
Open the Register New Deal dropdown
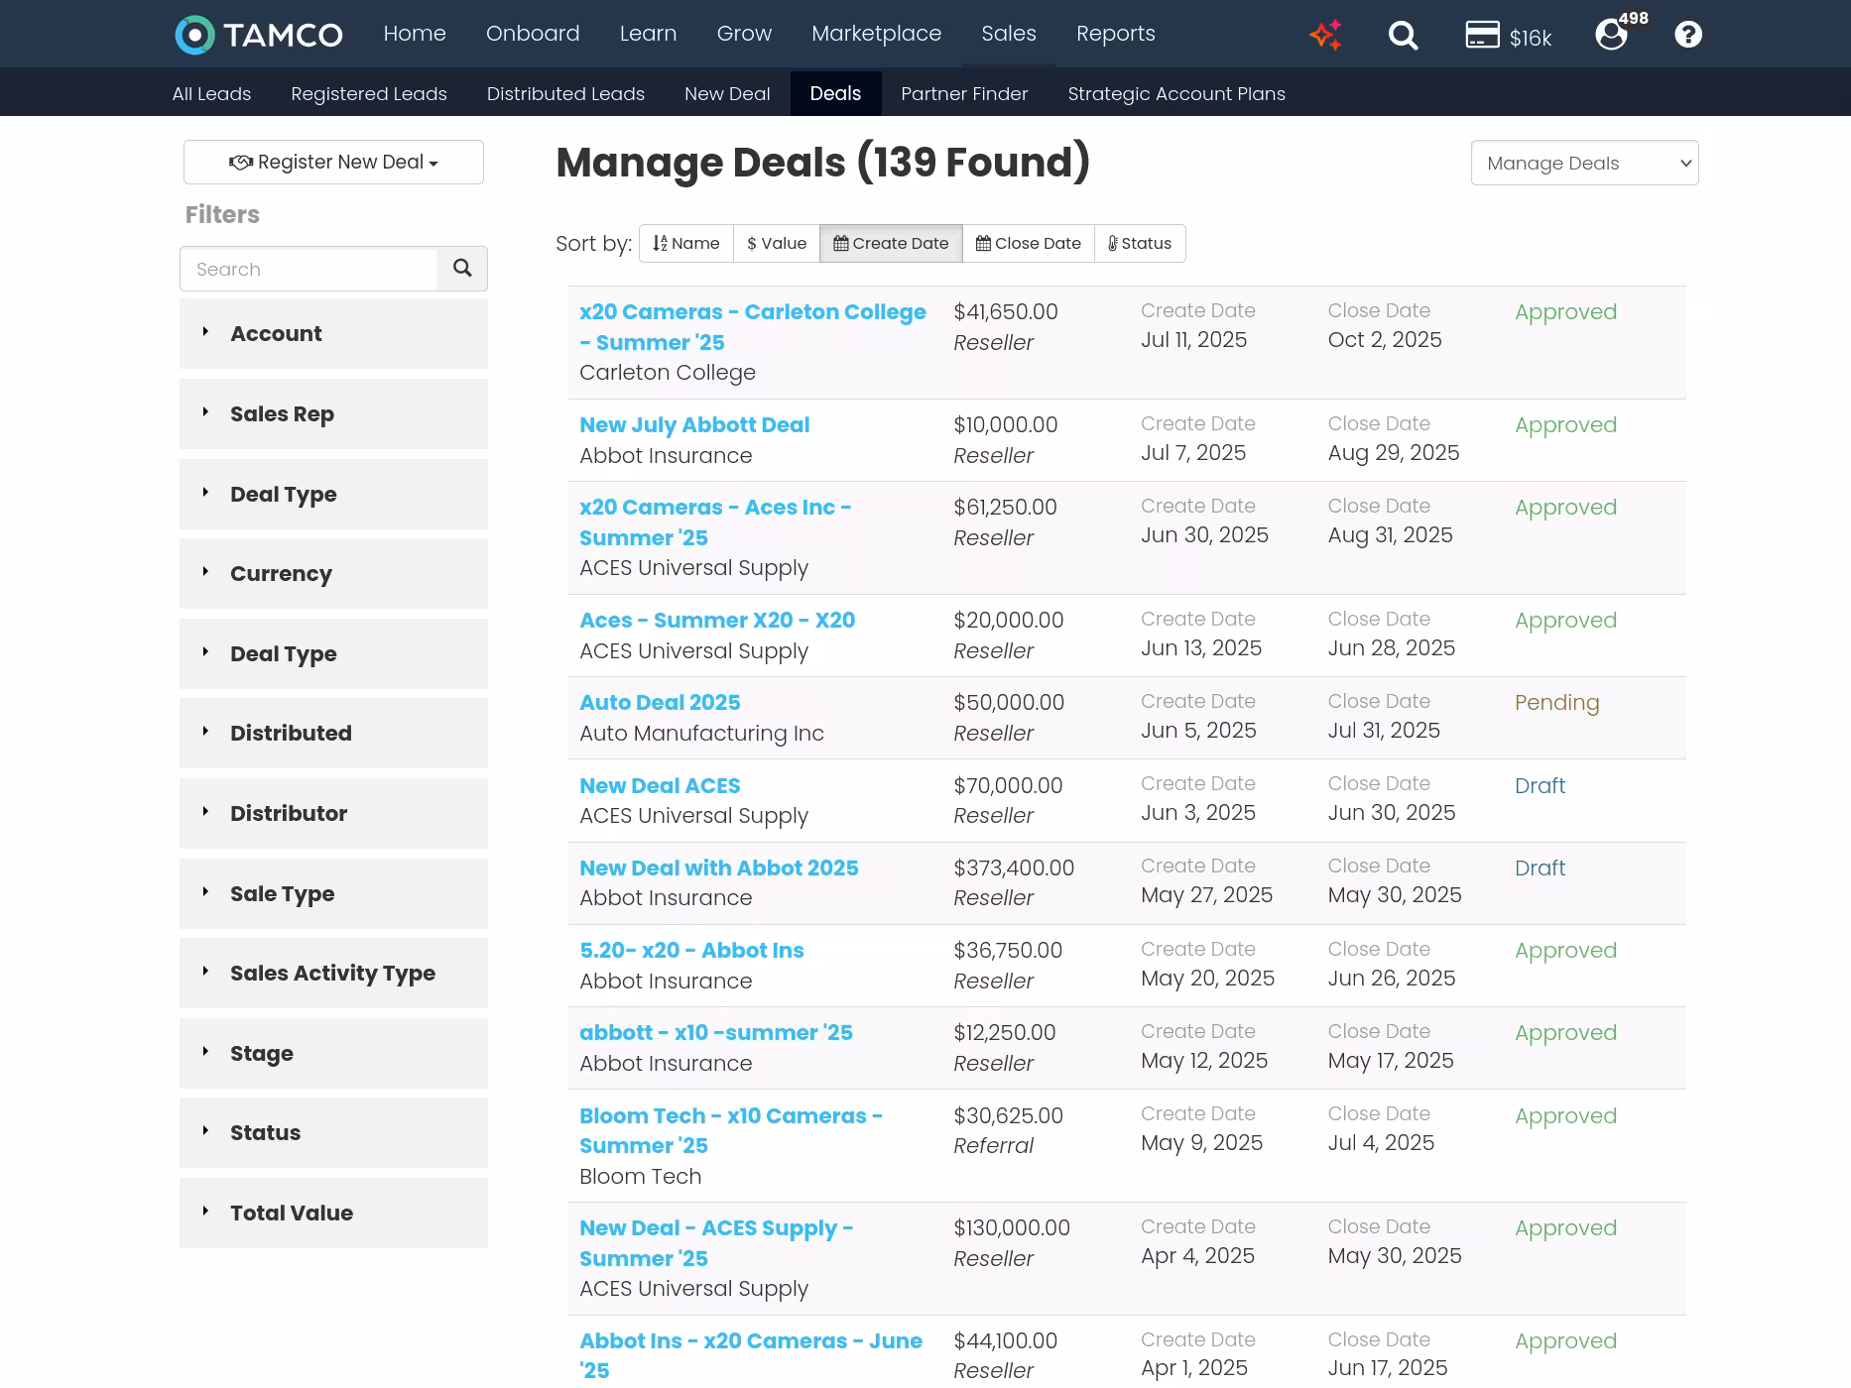pos(333,162)
